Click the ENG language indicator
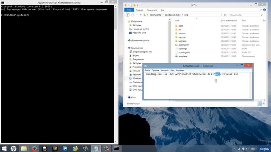The width and height of the screenshot is (271, 152). [x=253, y=149]
